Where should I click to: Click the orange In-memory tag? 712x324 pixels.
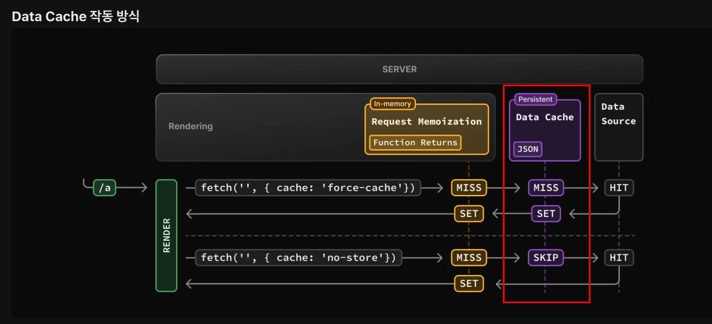(392, 104)
